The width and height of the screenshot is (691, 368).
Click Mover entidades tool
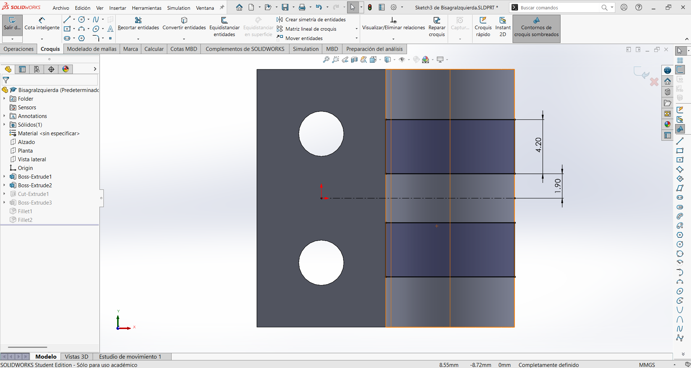pyautogui.click(x=300, y=38)
